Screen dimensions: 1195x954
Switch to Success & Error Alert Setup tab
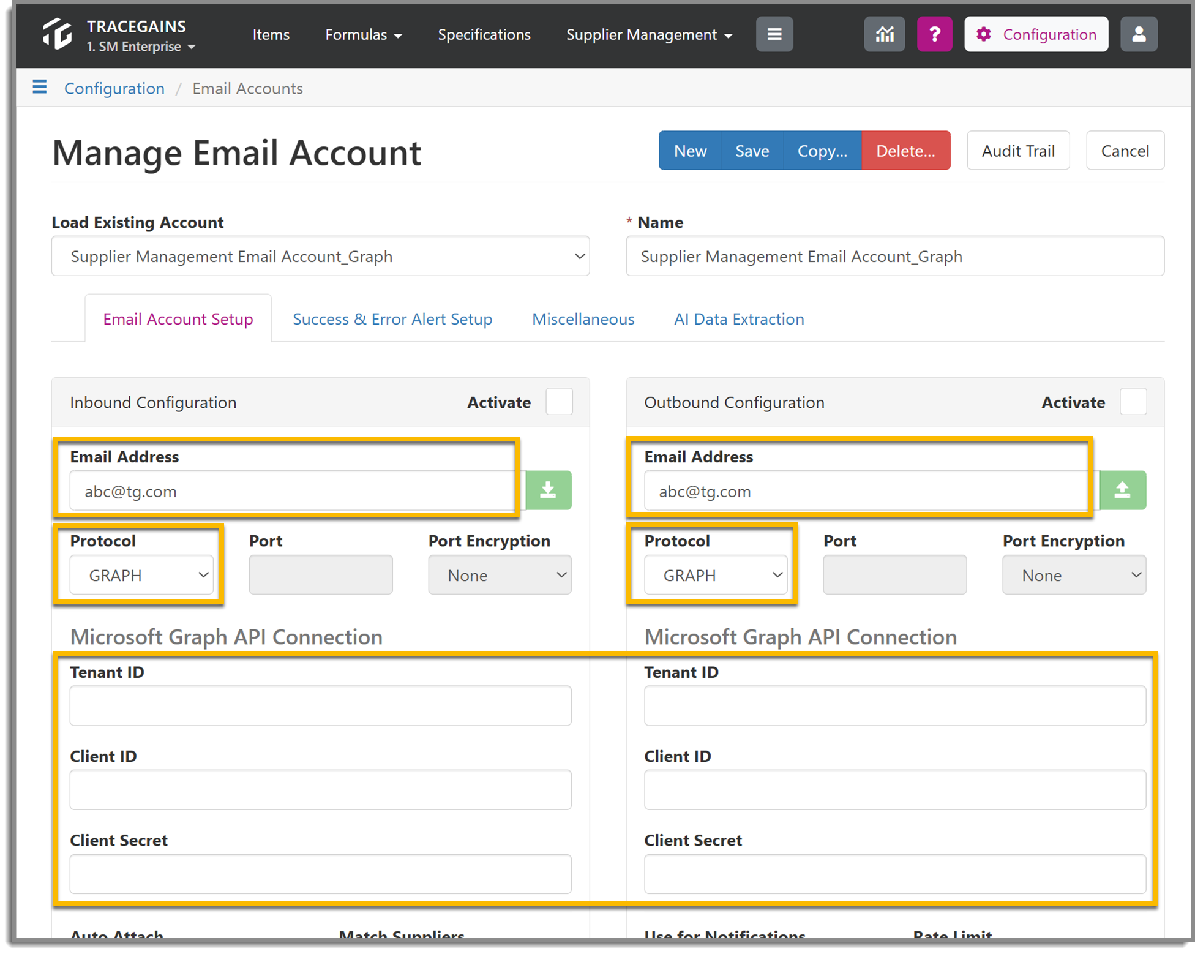392,319
